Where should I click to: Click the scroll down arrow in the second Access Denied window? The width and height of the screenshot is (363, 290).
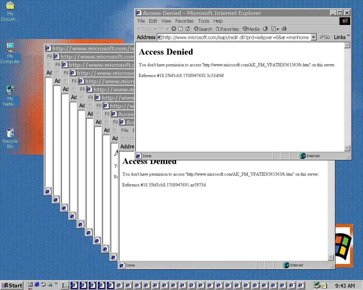coord(331,257)
